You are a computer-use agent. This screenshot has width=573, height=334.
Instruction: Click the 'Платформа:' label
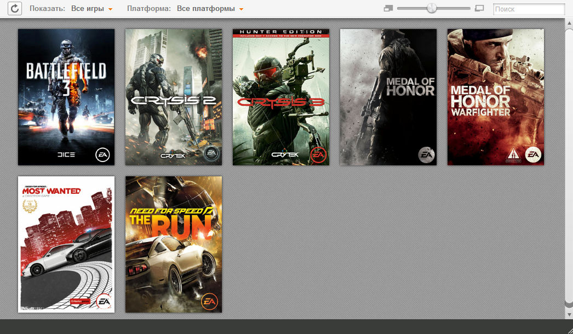pyautogui.click(x=149, y=8)
